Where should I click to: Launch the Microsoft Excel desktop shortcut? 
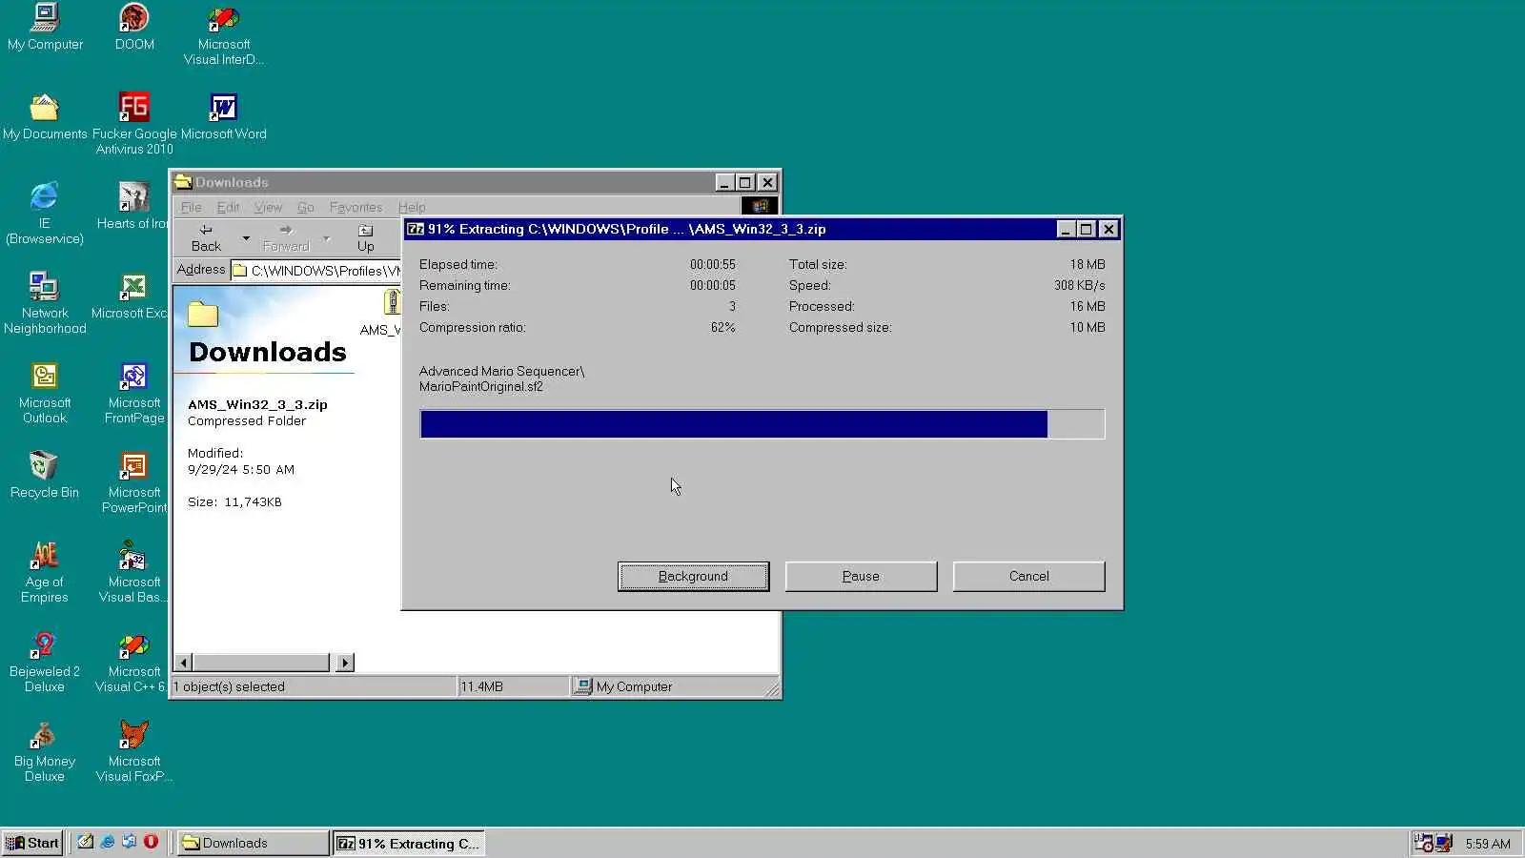[x=131, y=296]
